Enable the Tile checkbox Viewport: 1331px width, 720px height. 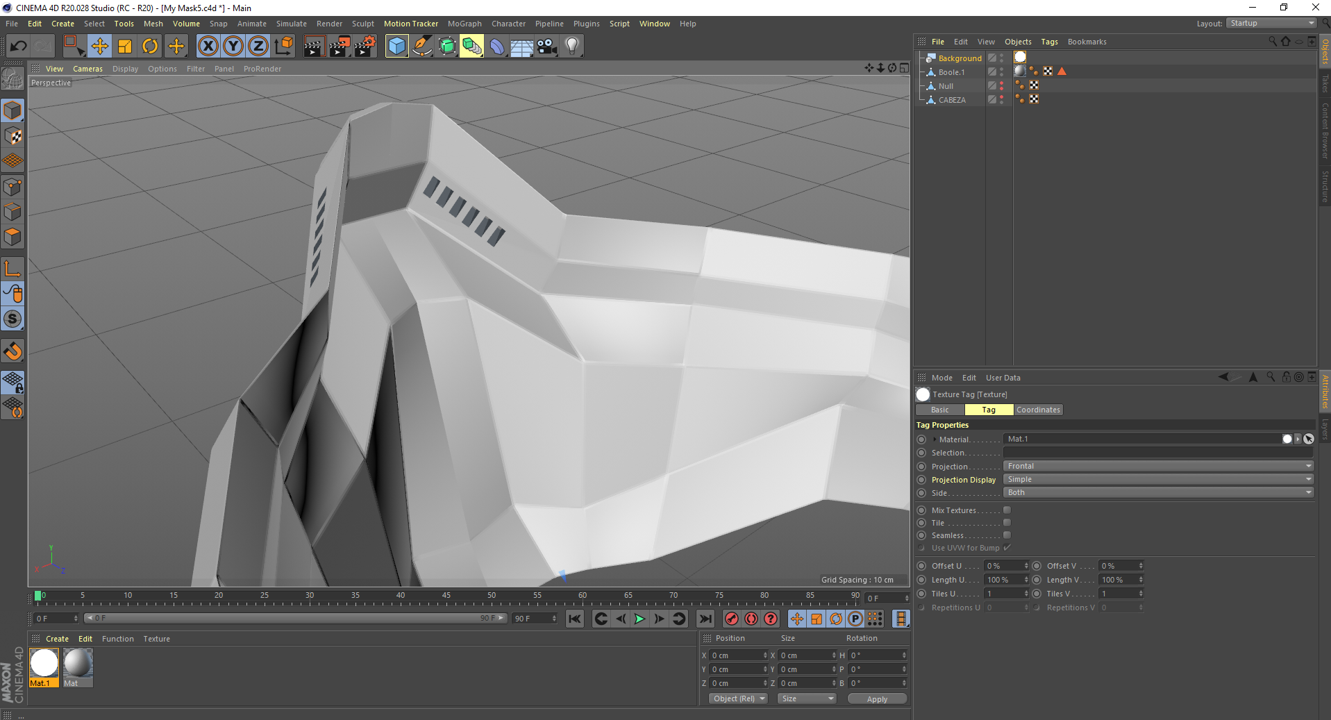click(1007, 523)
